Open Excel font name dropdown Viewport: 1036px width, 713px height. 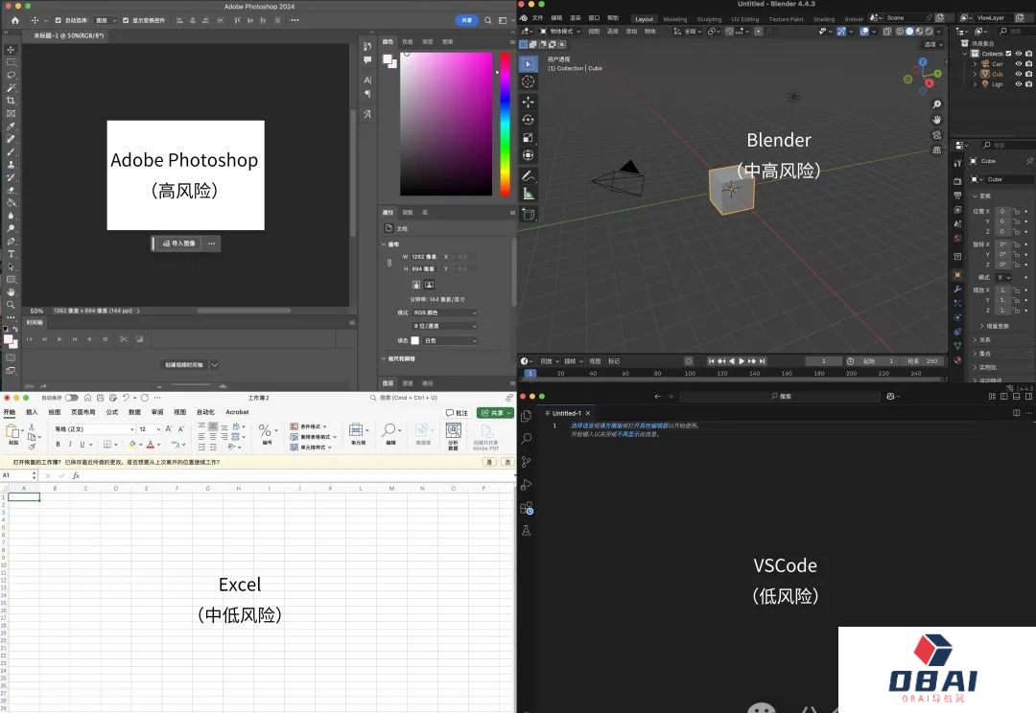94,429
